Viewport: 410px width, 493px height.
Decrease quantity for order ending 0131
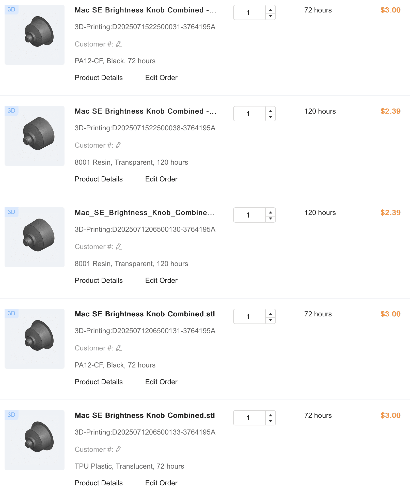271,320
